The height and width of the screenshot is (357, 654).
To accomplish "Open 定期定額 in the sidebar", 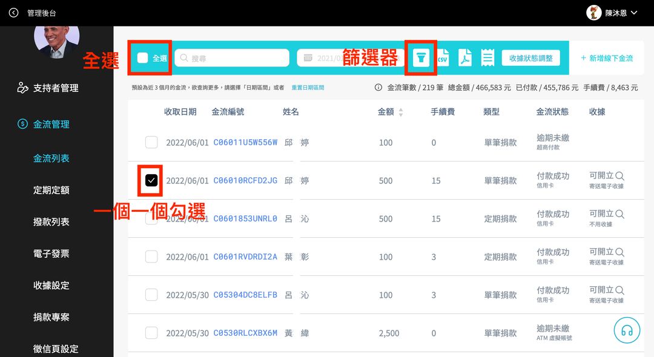I will pyautogui.click(x=51, y=191).
